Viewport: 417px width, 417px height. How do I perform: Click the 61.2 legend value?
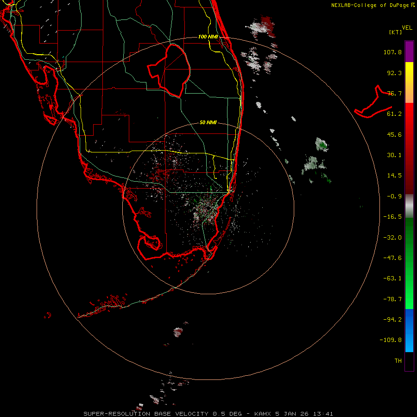click(394, 114)
